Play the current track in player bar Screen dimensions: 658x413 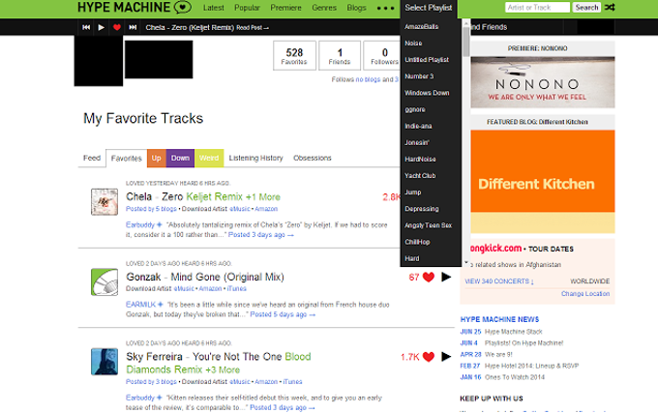pyautogui.click(x=102, y=27)
